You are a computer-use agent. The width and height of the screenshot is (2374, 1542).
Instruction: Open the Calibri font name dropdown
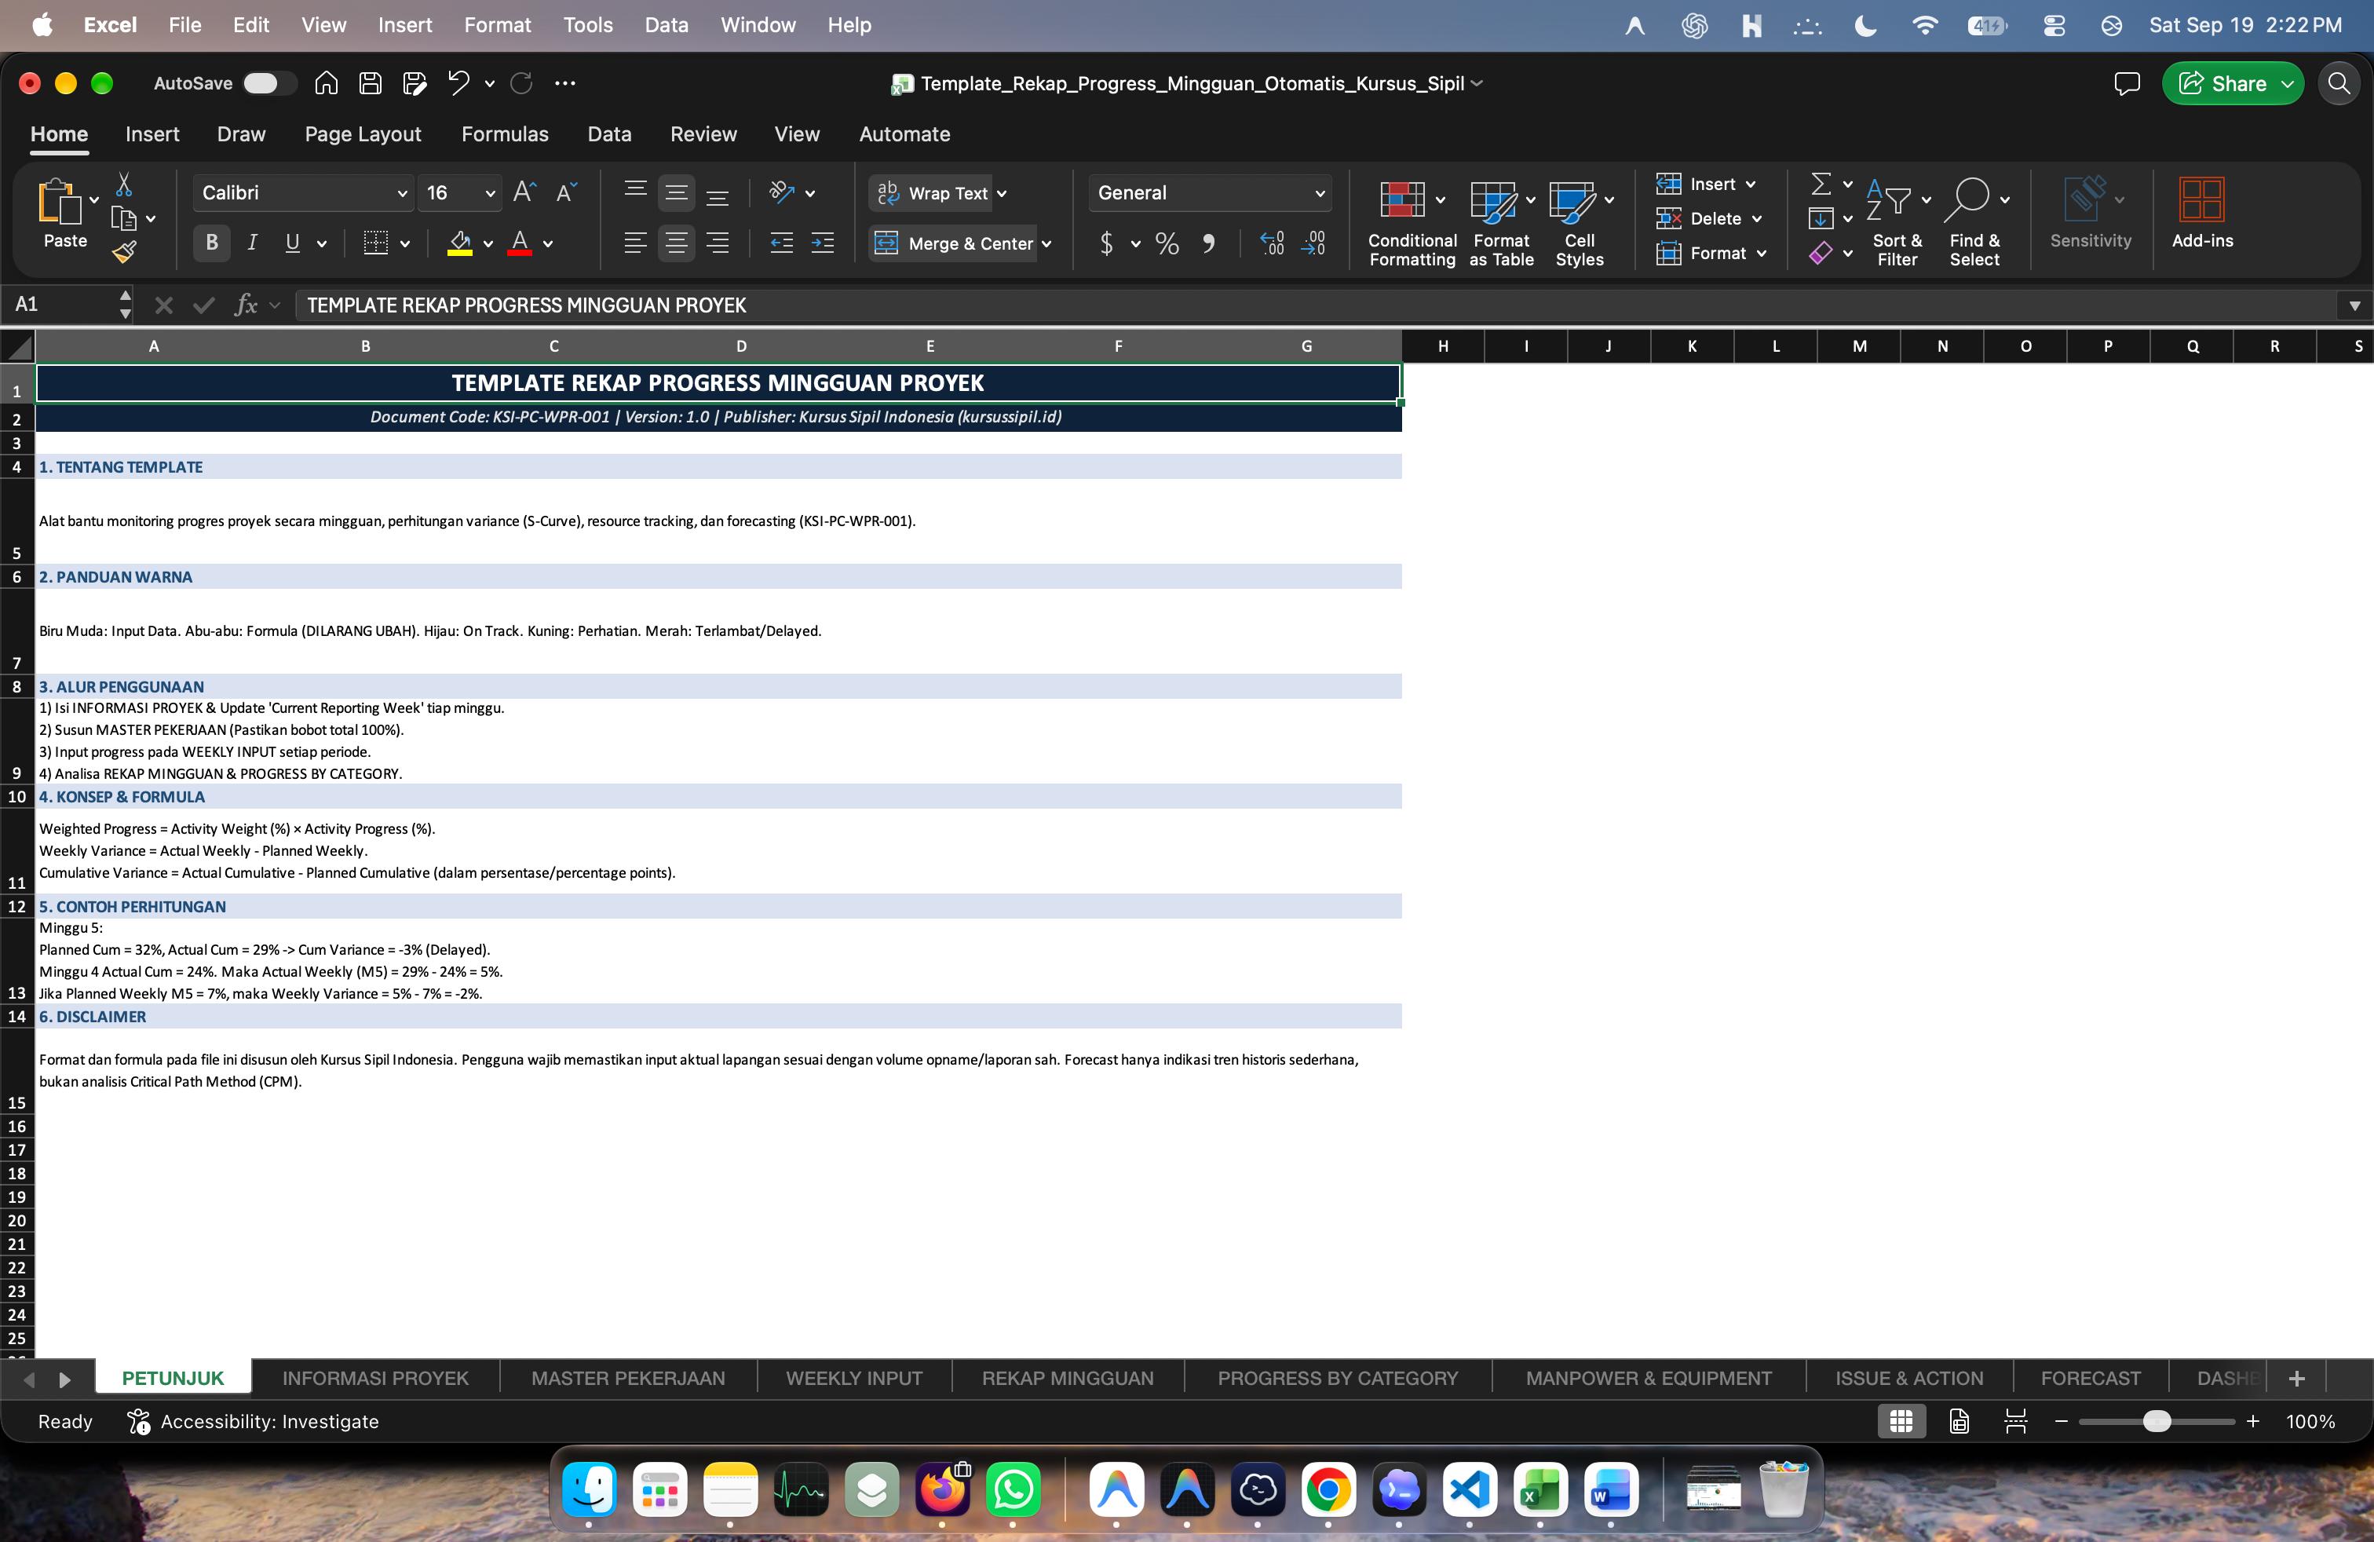[402, 193]
